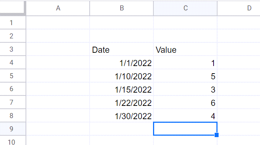Select the cell containing 1/22/2022

pos(122,103)
